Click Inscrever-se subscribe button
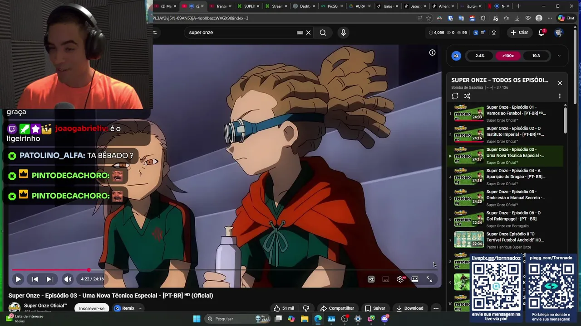 coord(92,308)
